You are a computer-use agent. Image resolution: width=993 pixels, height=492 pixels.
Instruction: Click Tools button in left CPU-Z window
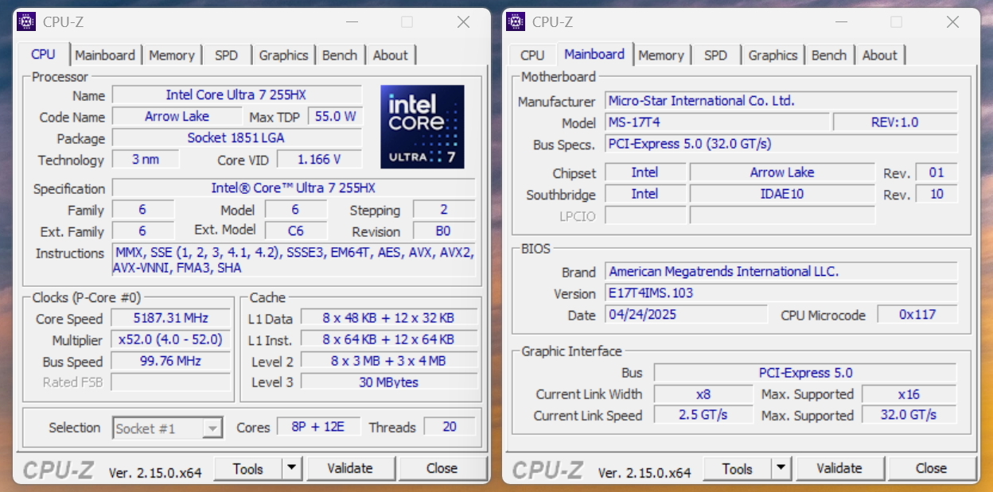(x=248, y=468)
